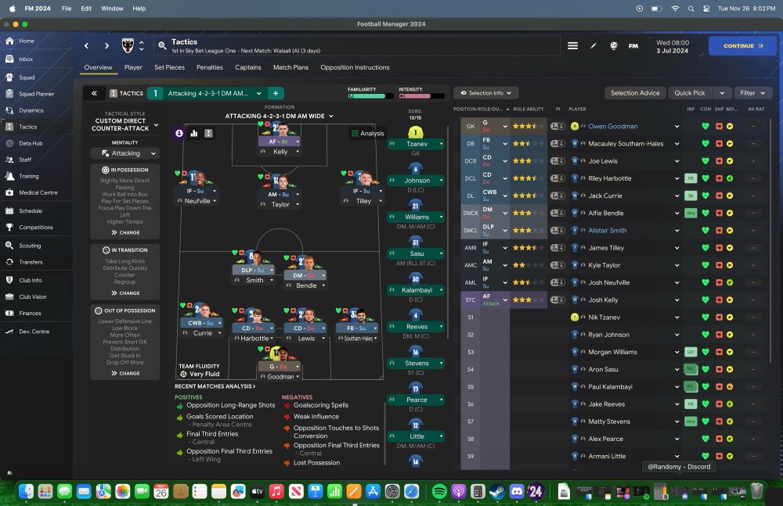Screen dimensions: 783x506
Task: Click the pencil edit icon
Action: pyautogui.click(x=594, y=46)
